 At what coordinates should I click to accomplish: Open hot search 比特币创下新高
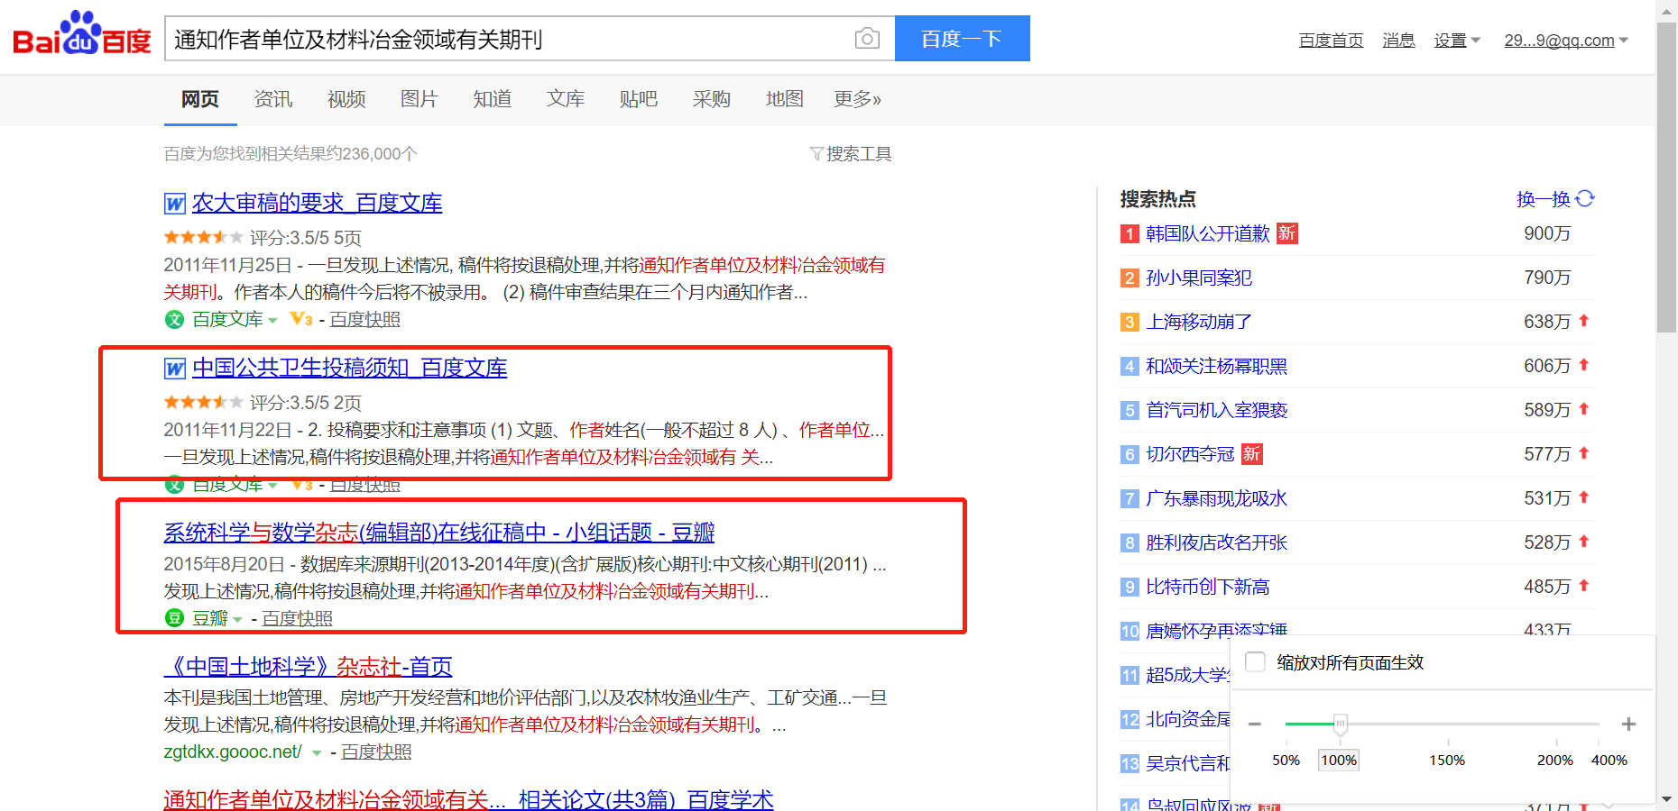pyautogui.click(x=1208, y=587)
